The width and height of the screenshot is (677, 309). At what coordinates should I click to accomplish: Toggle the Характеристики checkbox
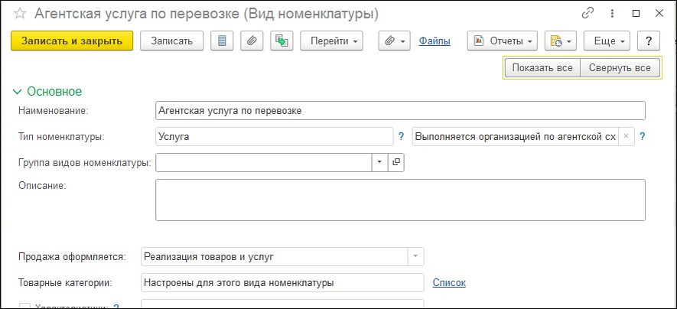[25, 307]
